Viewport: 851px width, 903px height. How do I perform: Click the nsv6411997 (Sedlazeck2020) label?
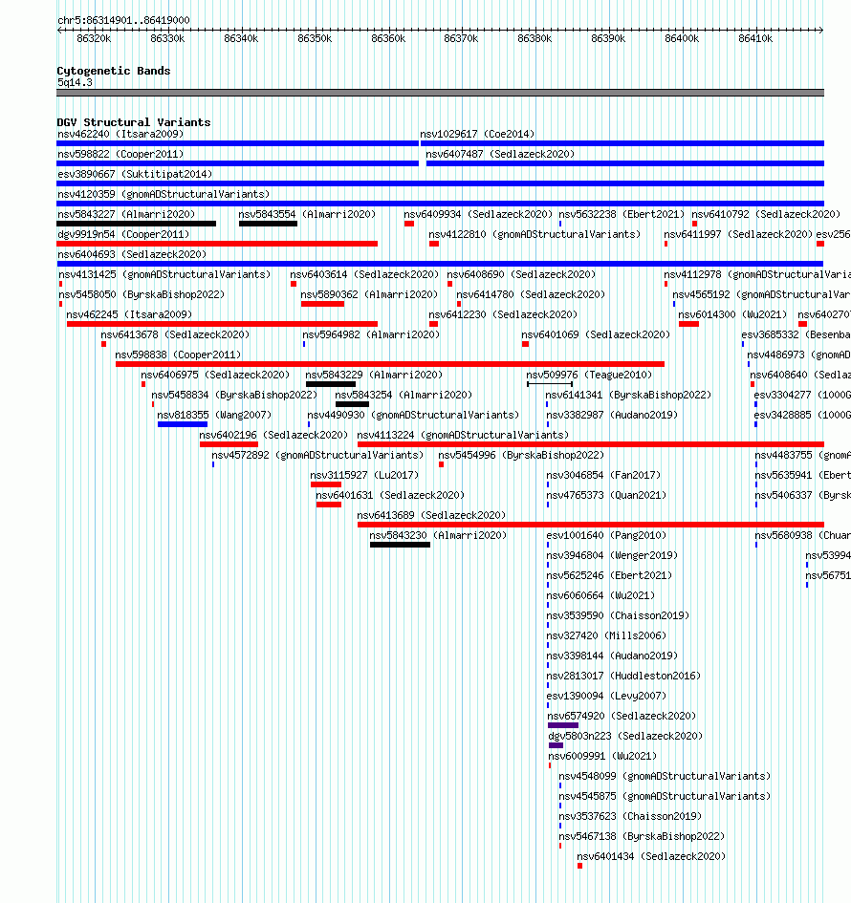[x=738, y=234]
